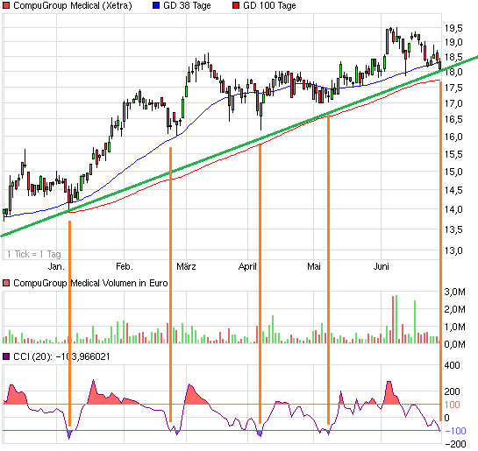Click the 'Feb.' month label on the time axis

tap(125, 266)
